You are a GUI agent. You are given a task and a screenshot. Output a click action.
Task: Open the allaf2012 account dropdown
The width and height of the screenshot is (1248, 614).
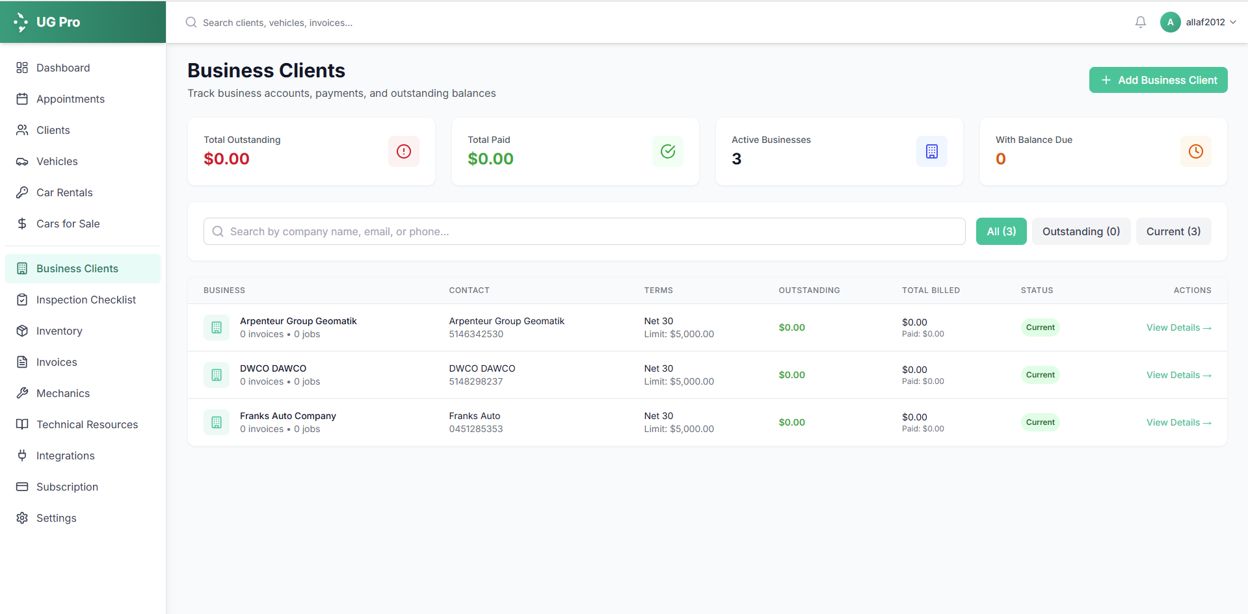coord(1210,22)
